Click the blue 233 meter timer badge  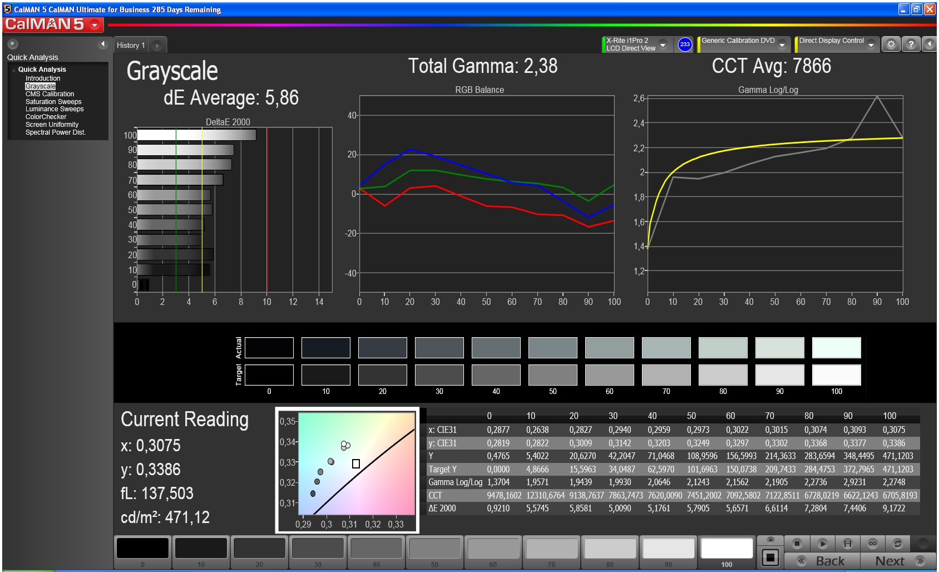pyautogui.click(x=685, y=45)
